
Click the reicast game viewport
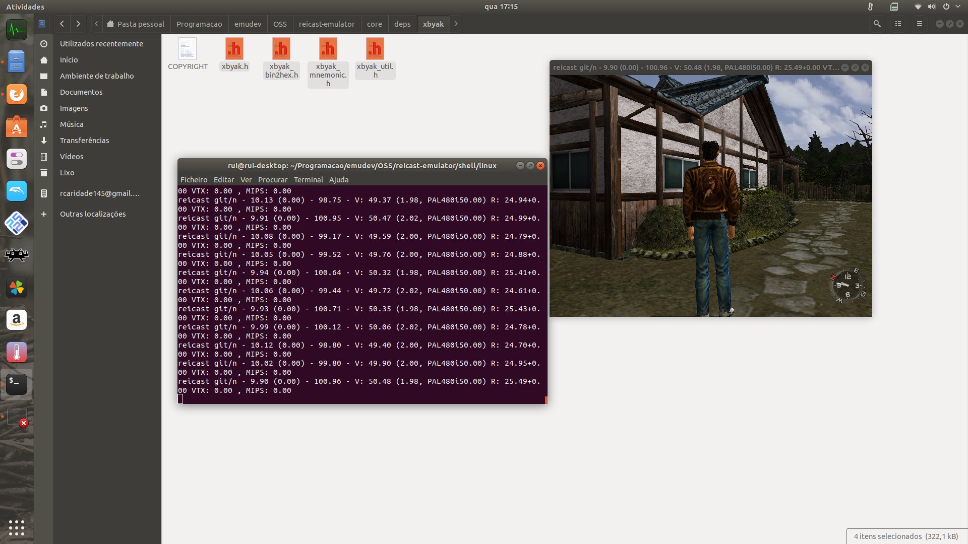tap(710, 196)
